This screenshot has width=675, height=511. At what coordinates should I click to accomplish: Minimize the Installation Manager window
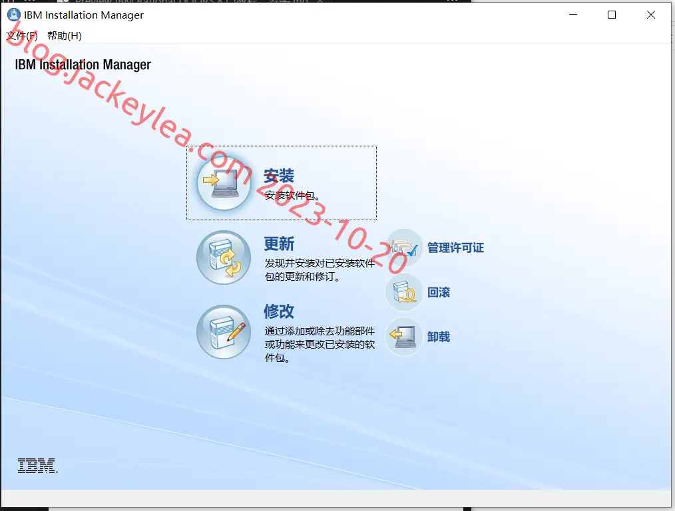(573, 15)
